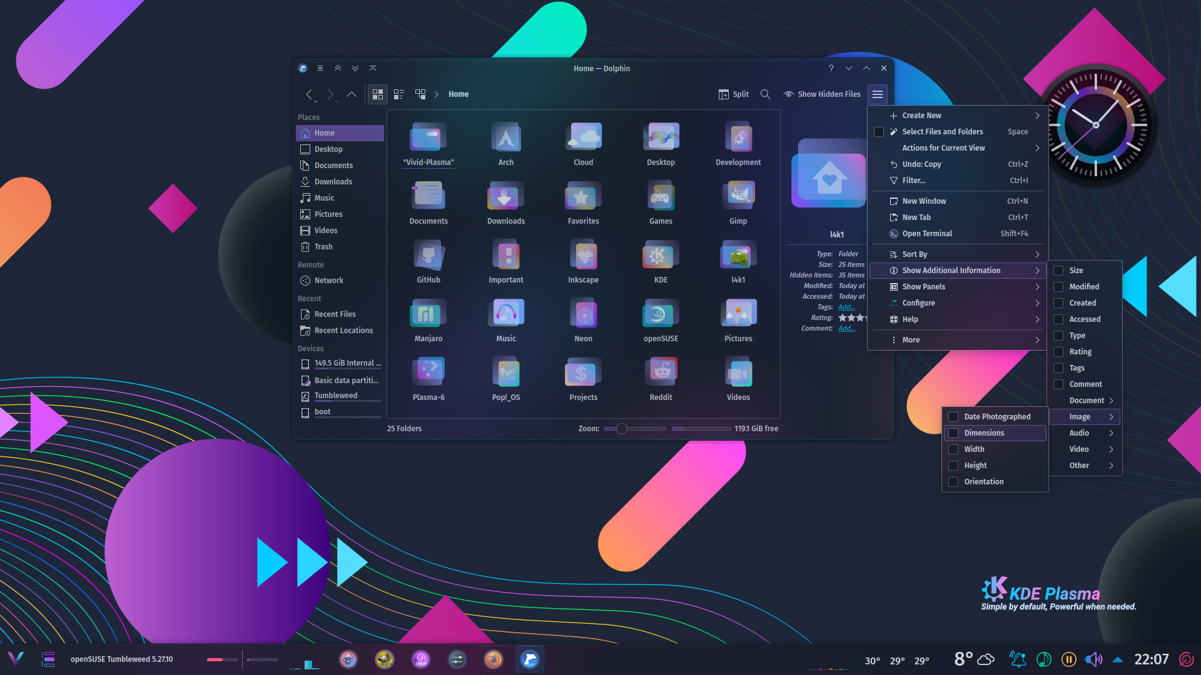
Task: Switch to Compact view mode
Action: [x=399, y=94]
